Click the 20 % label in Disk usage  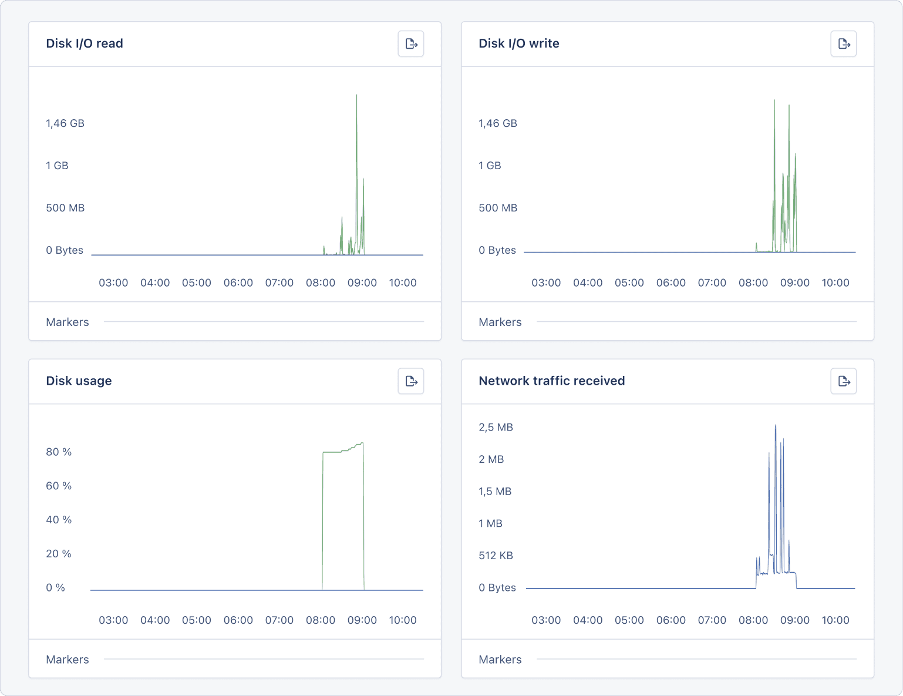[59, 554]
